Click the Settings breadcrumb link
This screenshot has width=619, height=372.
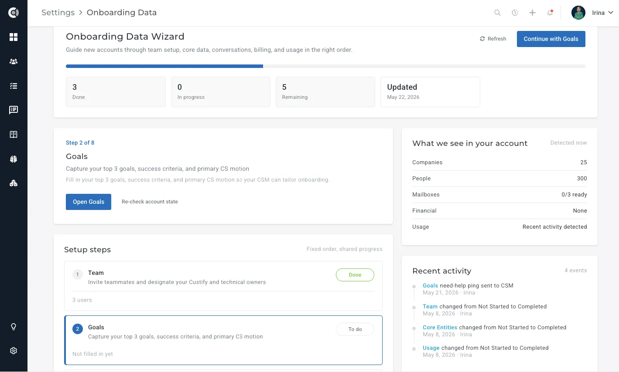pyautogui.click(x=58, y=13)
